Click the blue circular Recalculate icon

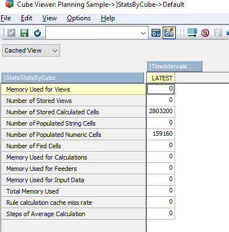coord(37,33)
